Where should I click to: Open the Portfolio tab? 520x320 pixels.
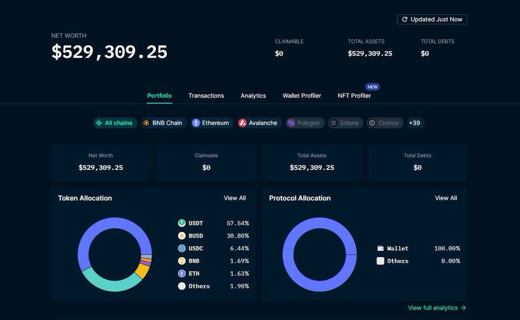159,96
